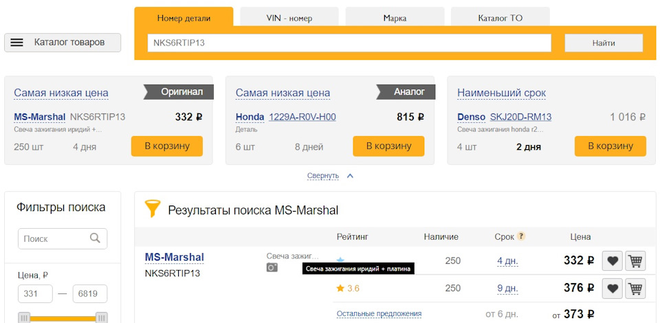Click the cart icon for the 376 ₽ offer
660x323 pixels.
coord(635,289)
